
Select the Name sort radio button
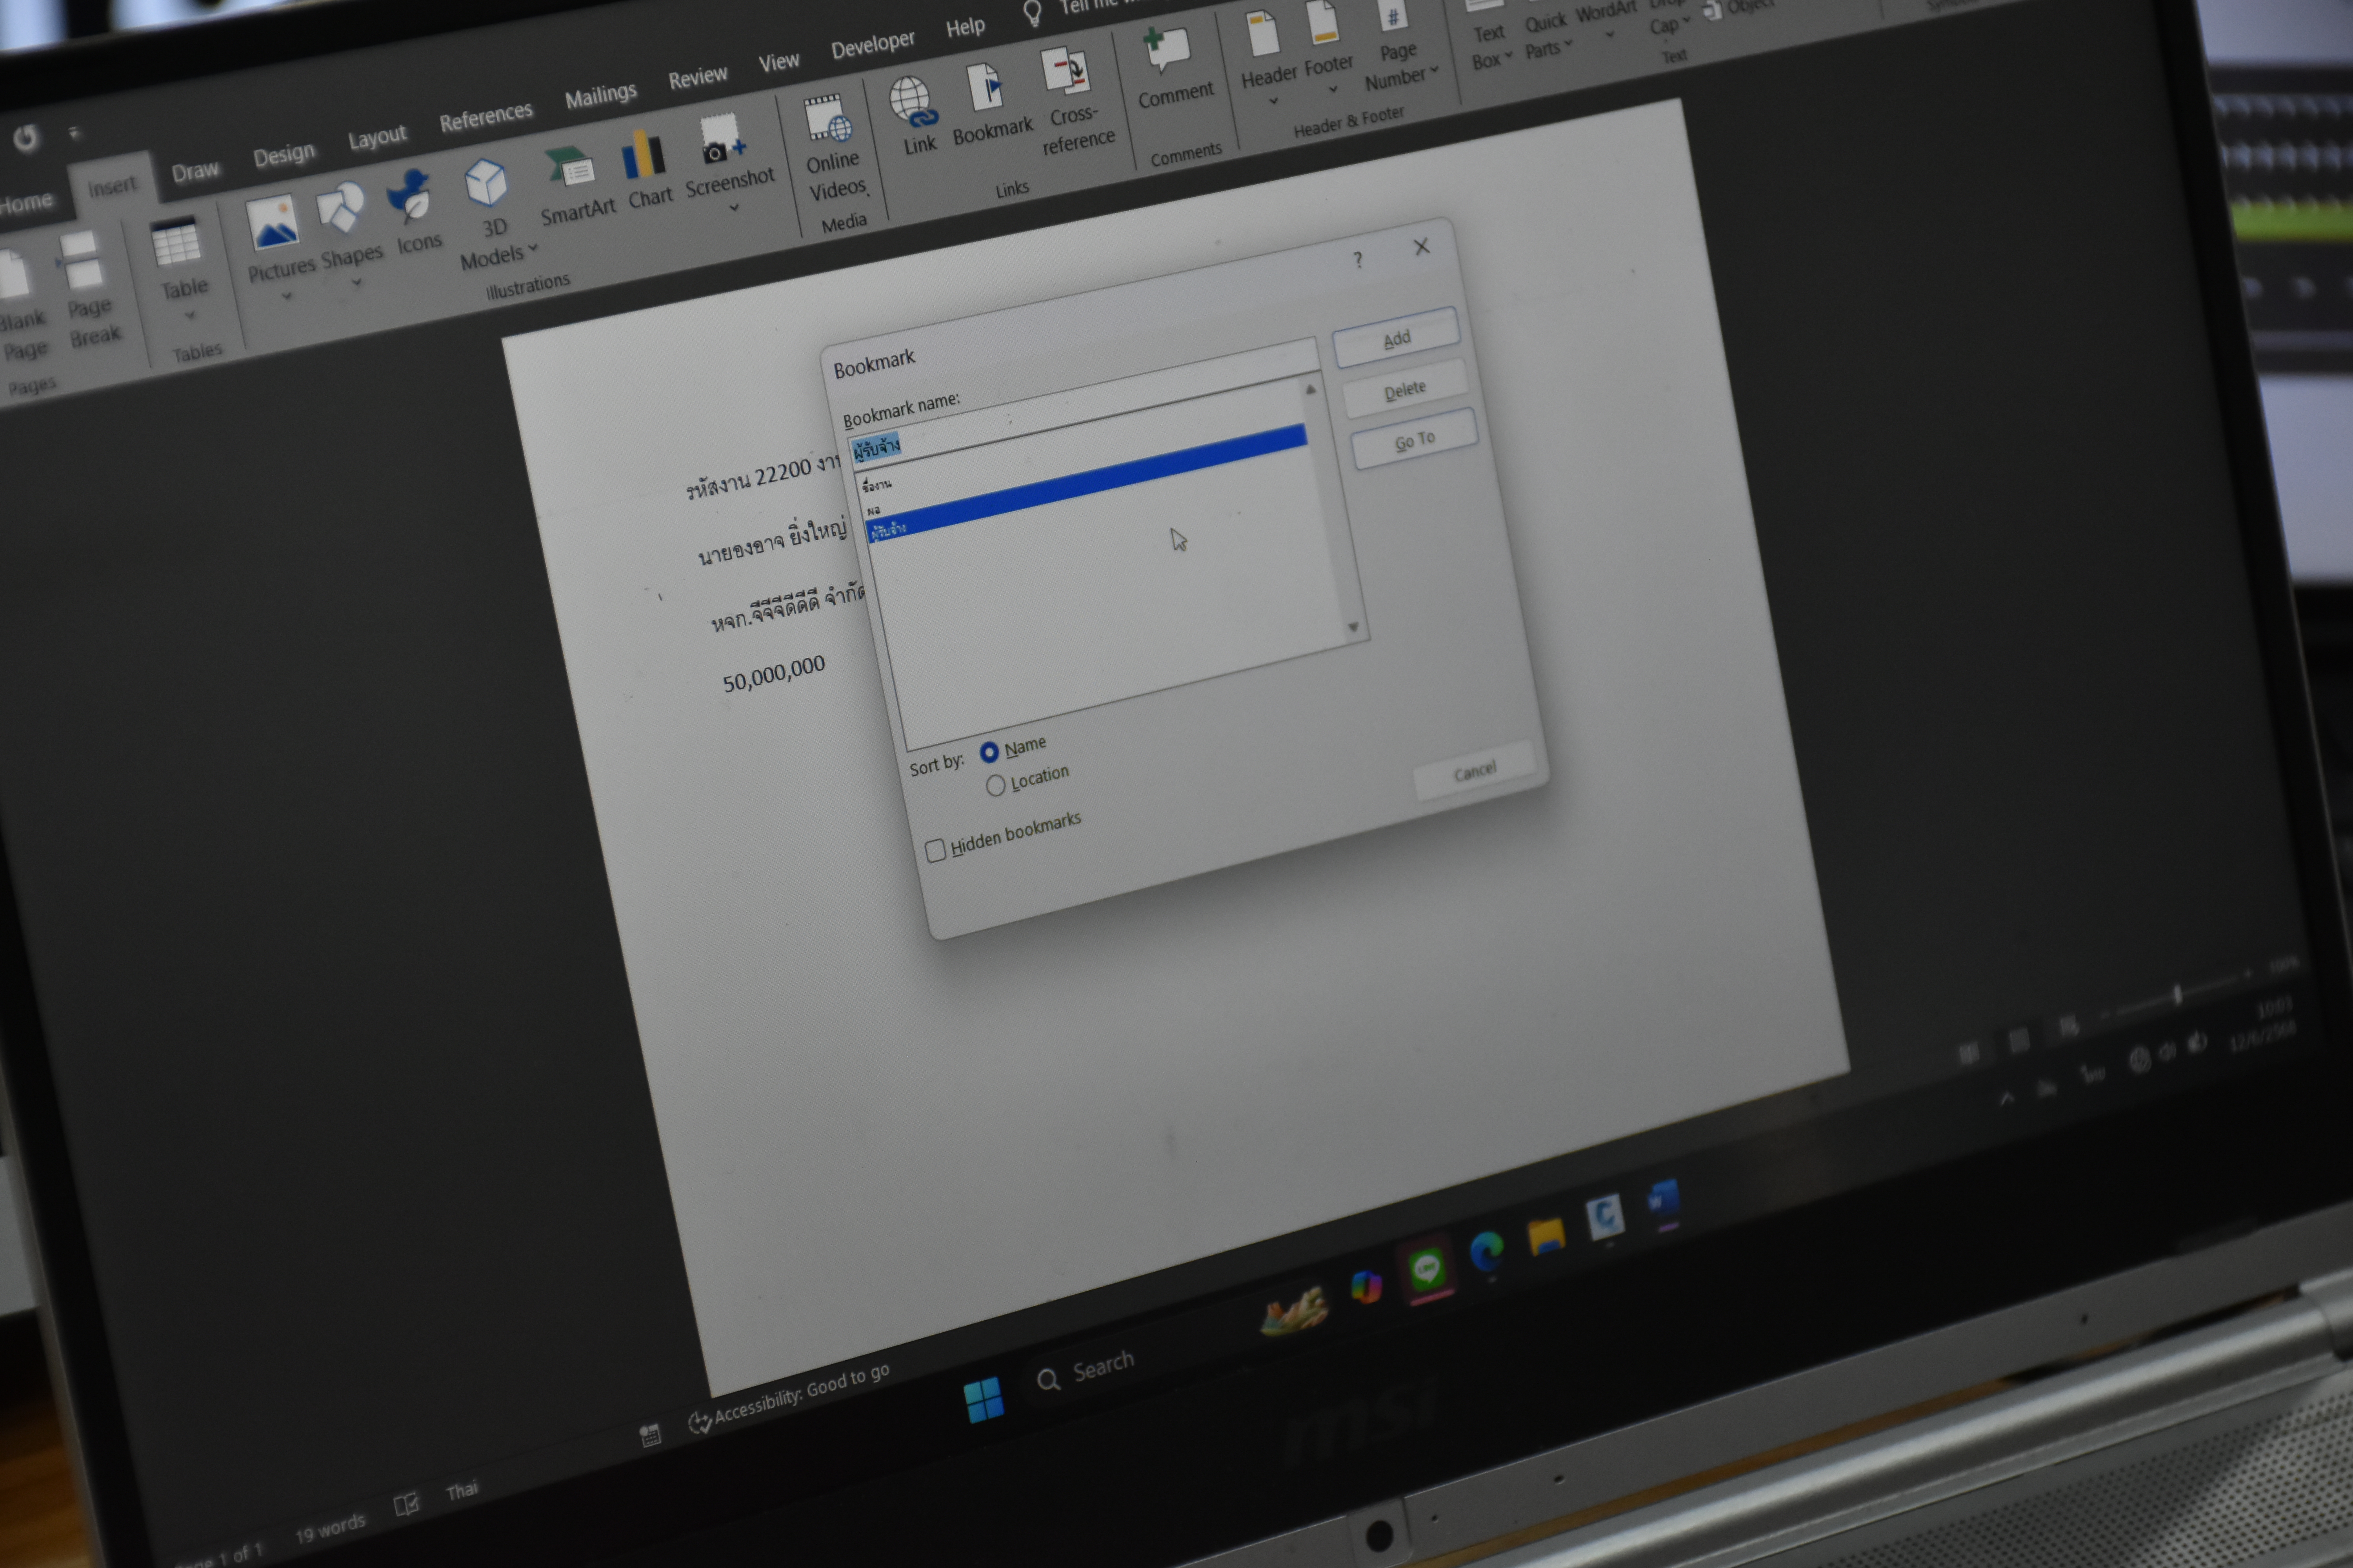click(989, 752)
